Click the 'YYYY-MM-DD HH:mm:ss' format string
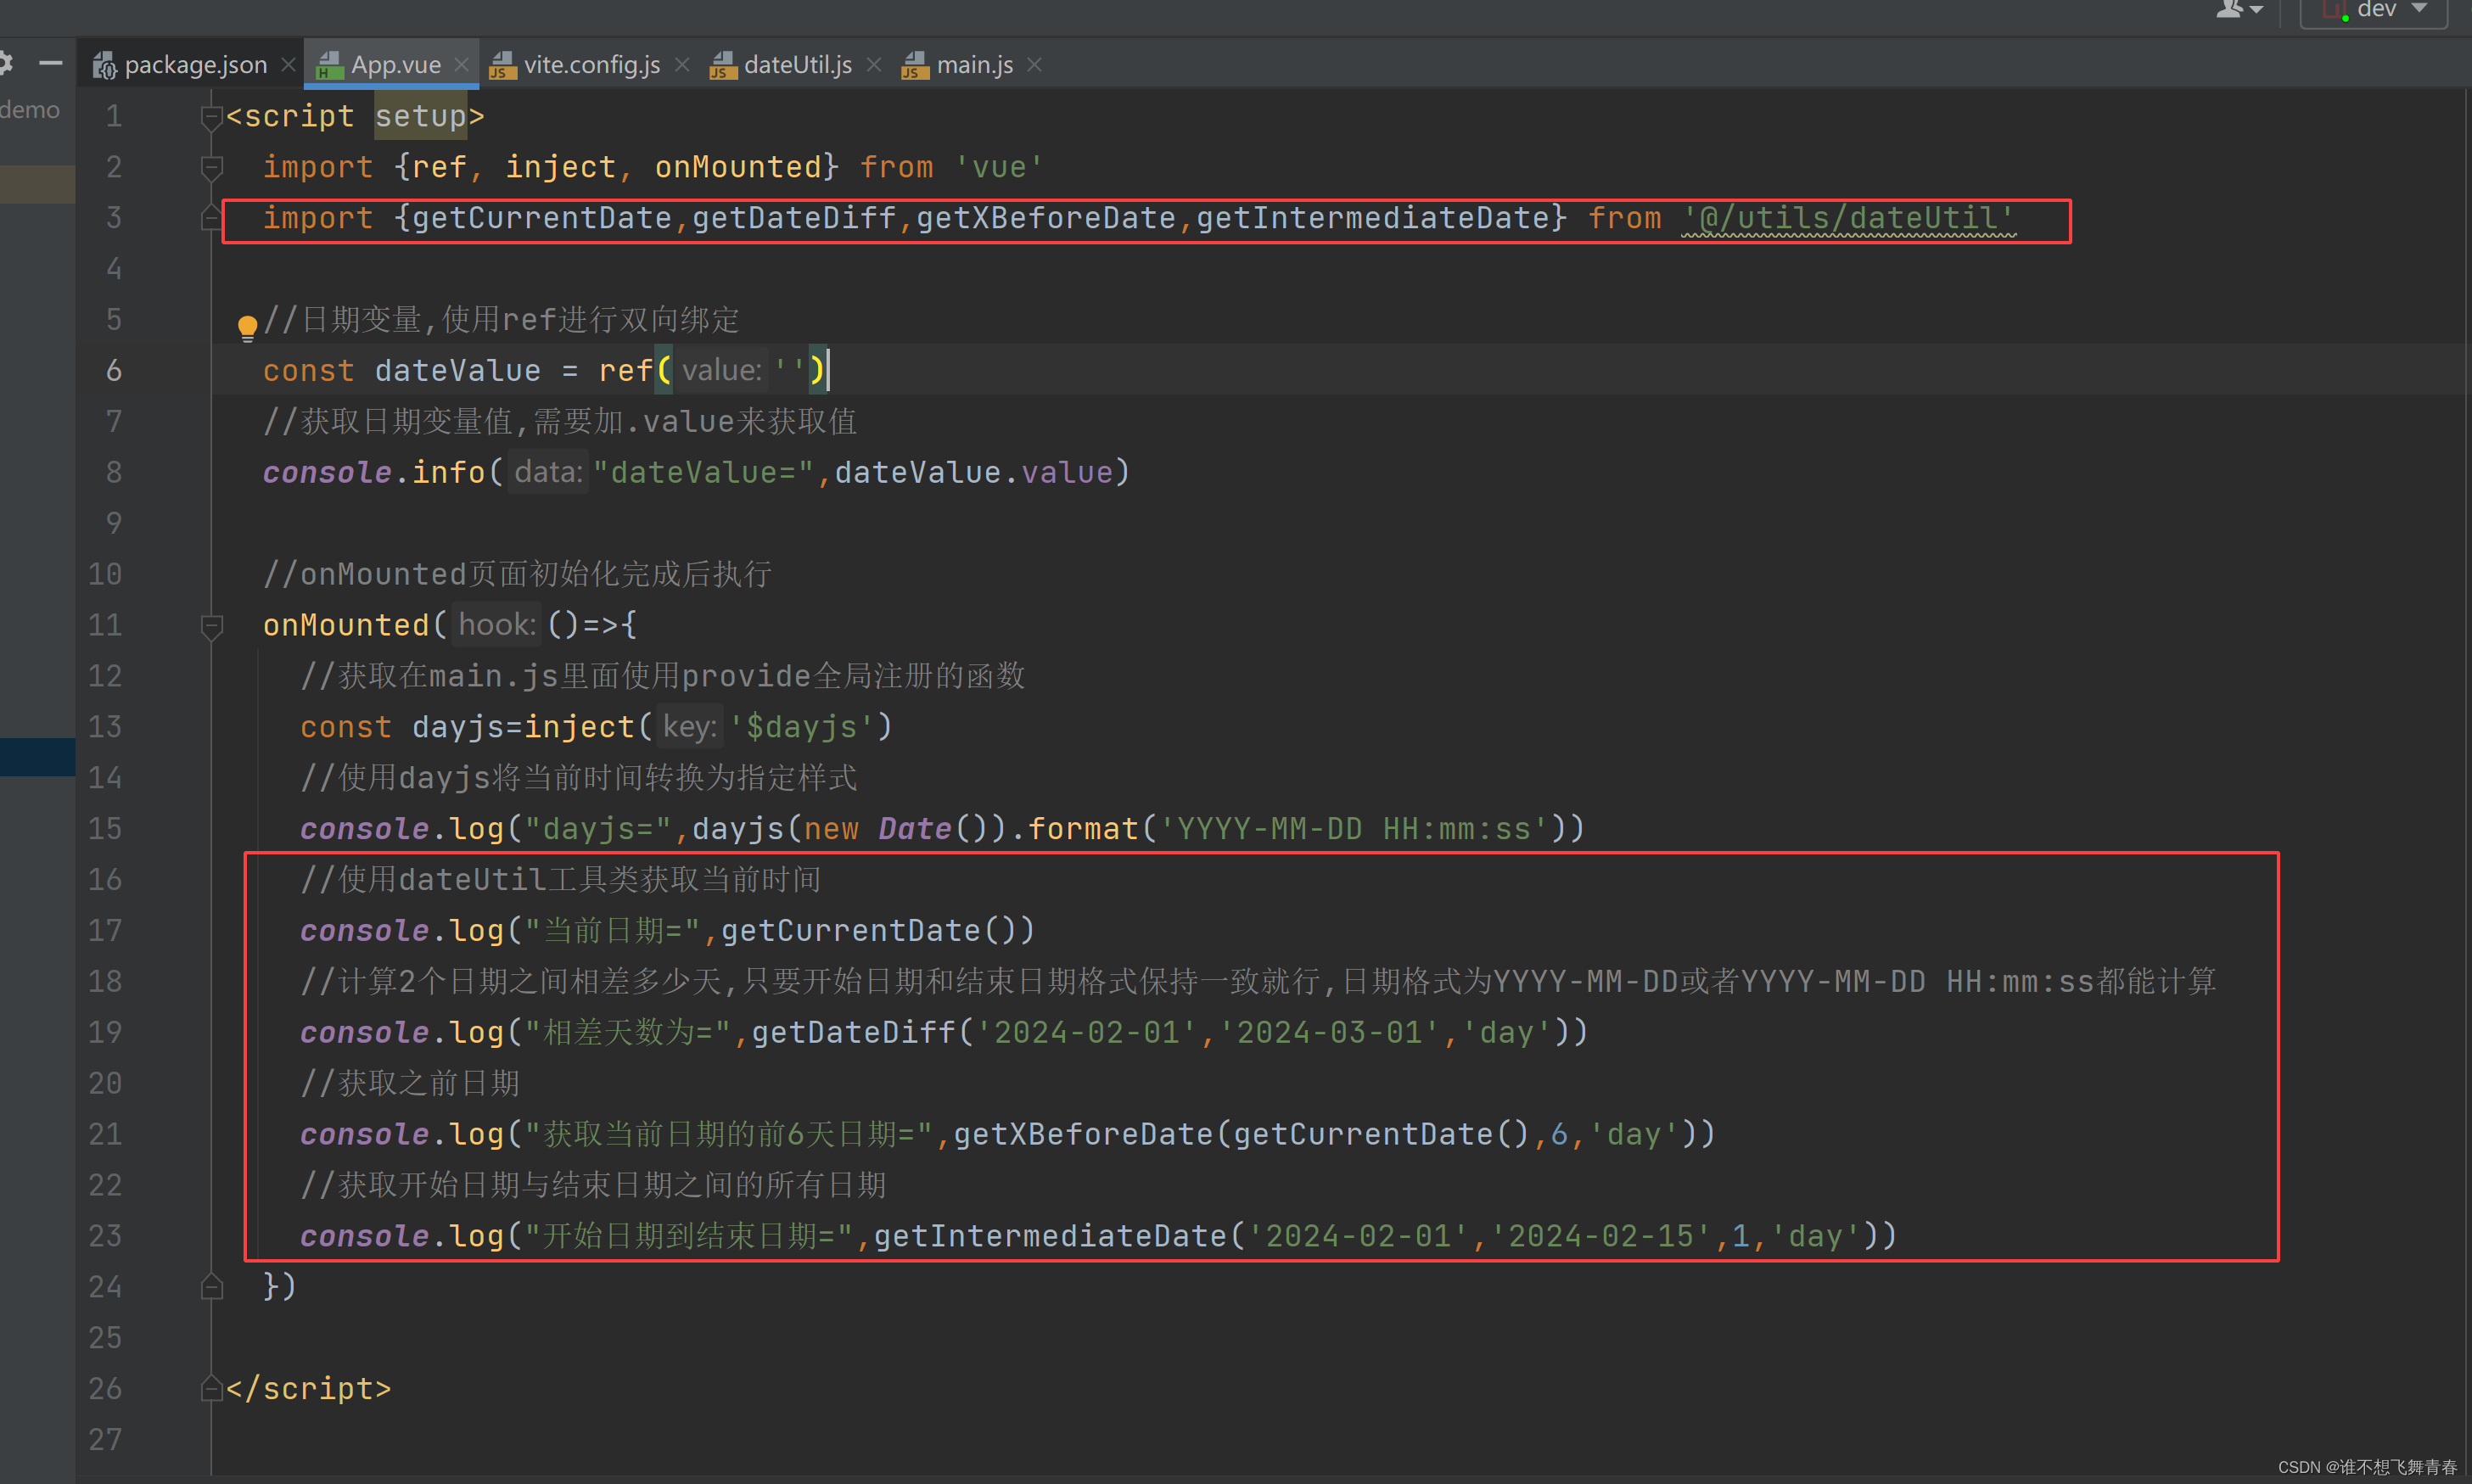This screenshot has width=2472, height=1484. [1354, 829]
